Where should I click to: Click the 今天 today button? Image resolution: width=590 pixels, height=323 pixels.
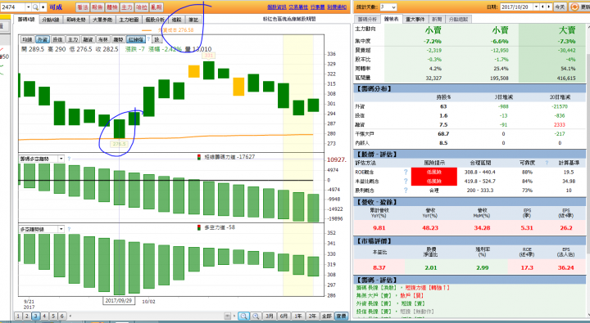560,7
